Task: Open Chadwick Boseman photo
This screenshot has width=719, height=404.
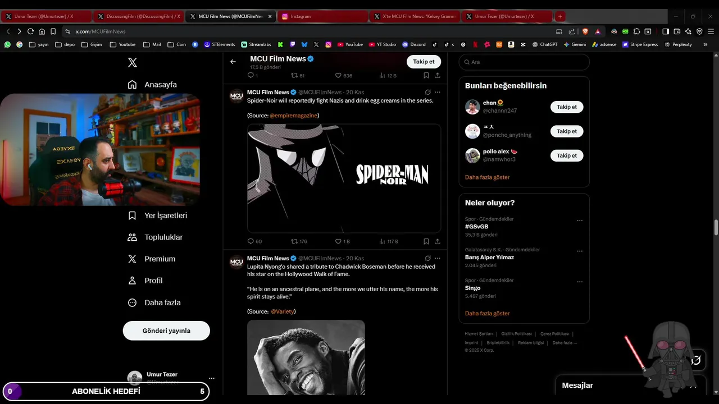Action: coord(306,357)
